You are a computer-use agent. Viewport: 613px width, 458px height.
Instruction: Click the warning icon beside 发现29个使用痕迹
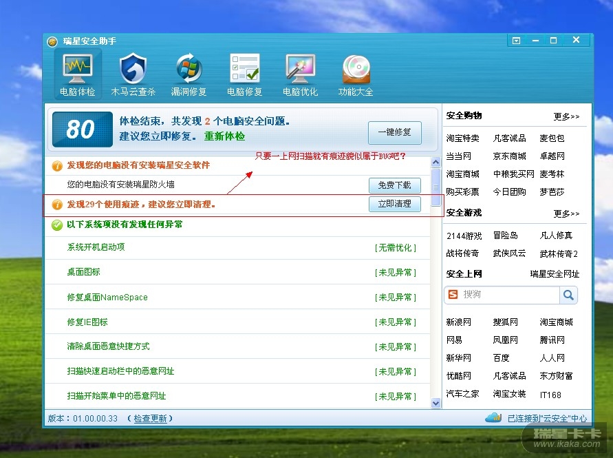tap(57, 205)
